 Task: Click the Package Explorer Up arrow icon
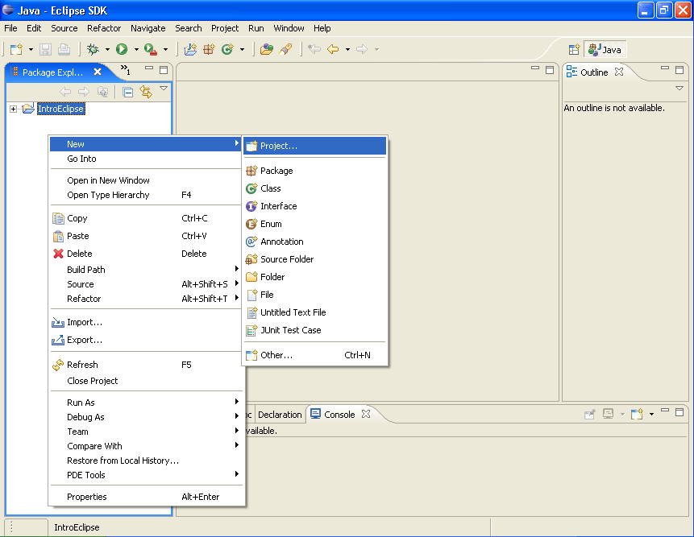(x=102, y=92)
